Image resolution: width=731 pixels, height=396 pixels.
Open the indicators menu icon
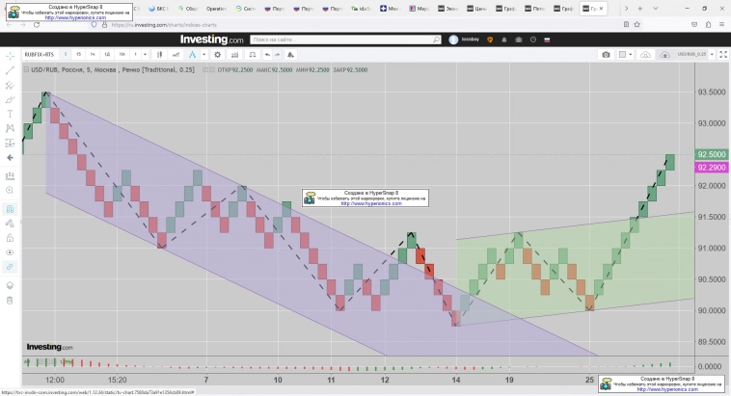pyautogui.click(x=235, y=55)
